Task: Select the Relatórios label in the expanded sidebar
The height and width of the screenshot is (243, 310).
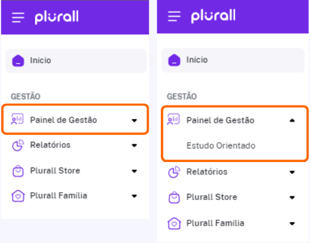Action: point(207,172)
